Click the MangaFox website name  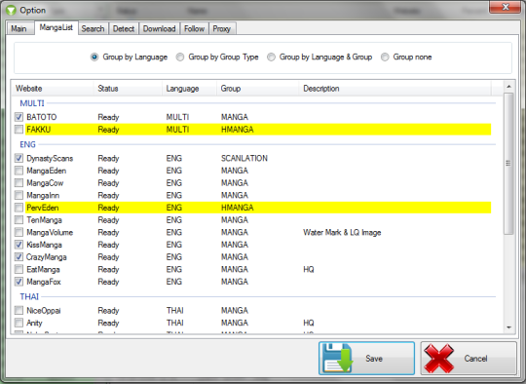pyautogui.click(x=44, y=282)
